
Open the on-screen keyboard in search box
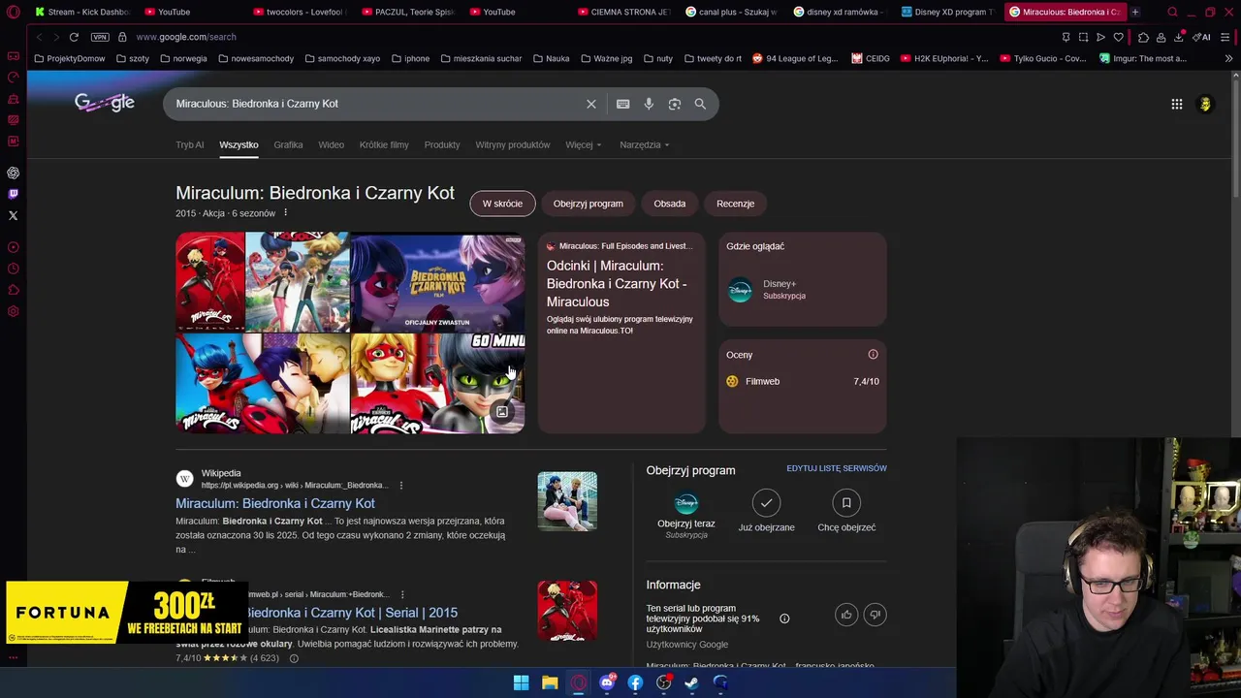click(x=622, y=104)
